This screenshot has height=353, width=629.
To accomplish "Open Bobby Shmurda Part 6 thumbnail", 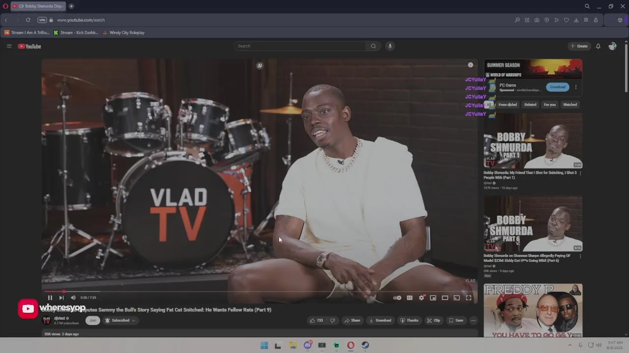I will tap(533, 224).
